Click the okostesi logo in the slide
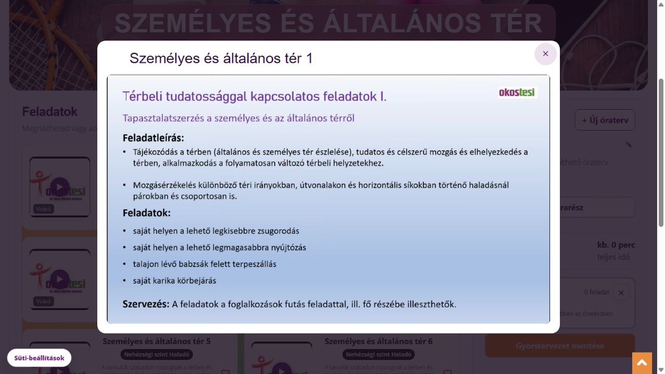This screenshot has height=374, width=665. pyautogui.click(x=517, y=93)
